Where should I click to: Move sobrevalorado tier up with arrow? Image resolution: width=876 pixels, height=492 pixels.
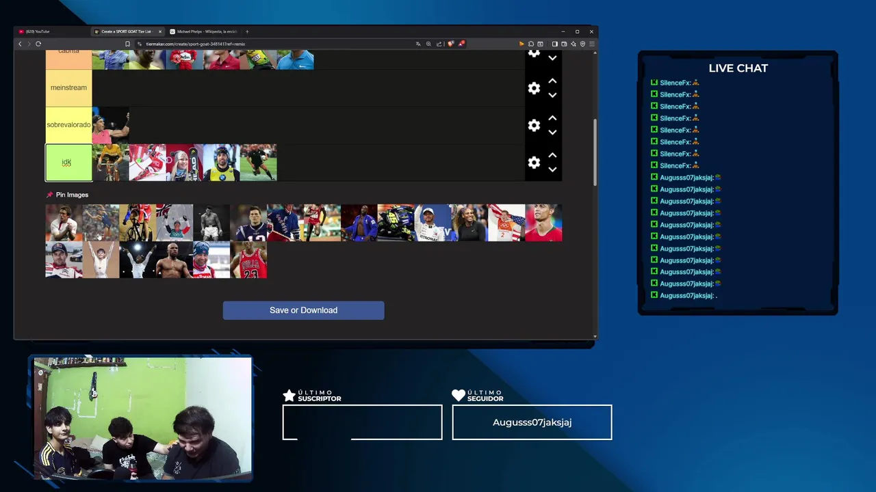point(552,118)
